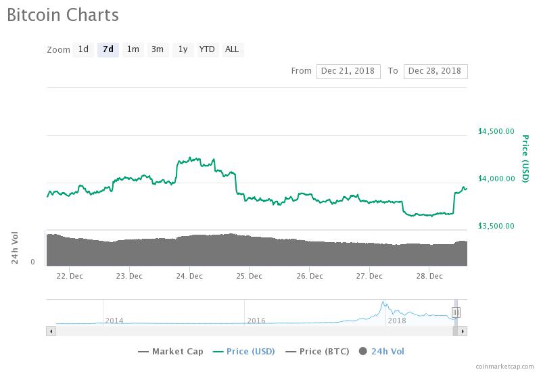Click the 27. Dec axis label
Viewport: 541px width, 372px height.
[x=369, y=276]
